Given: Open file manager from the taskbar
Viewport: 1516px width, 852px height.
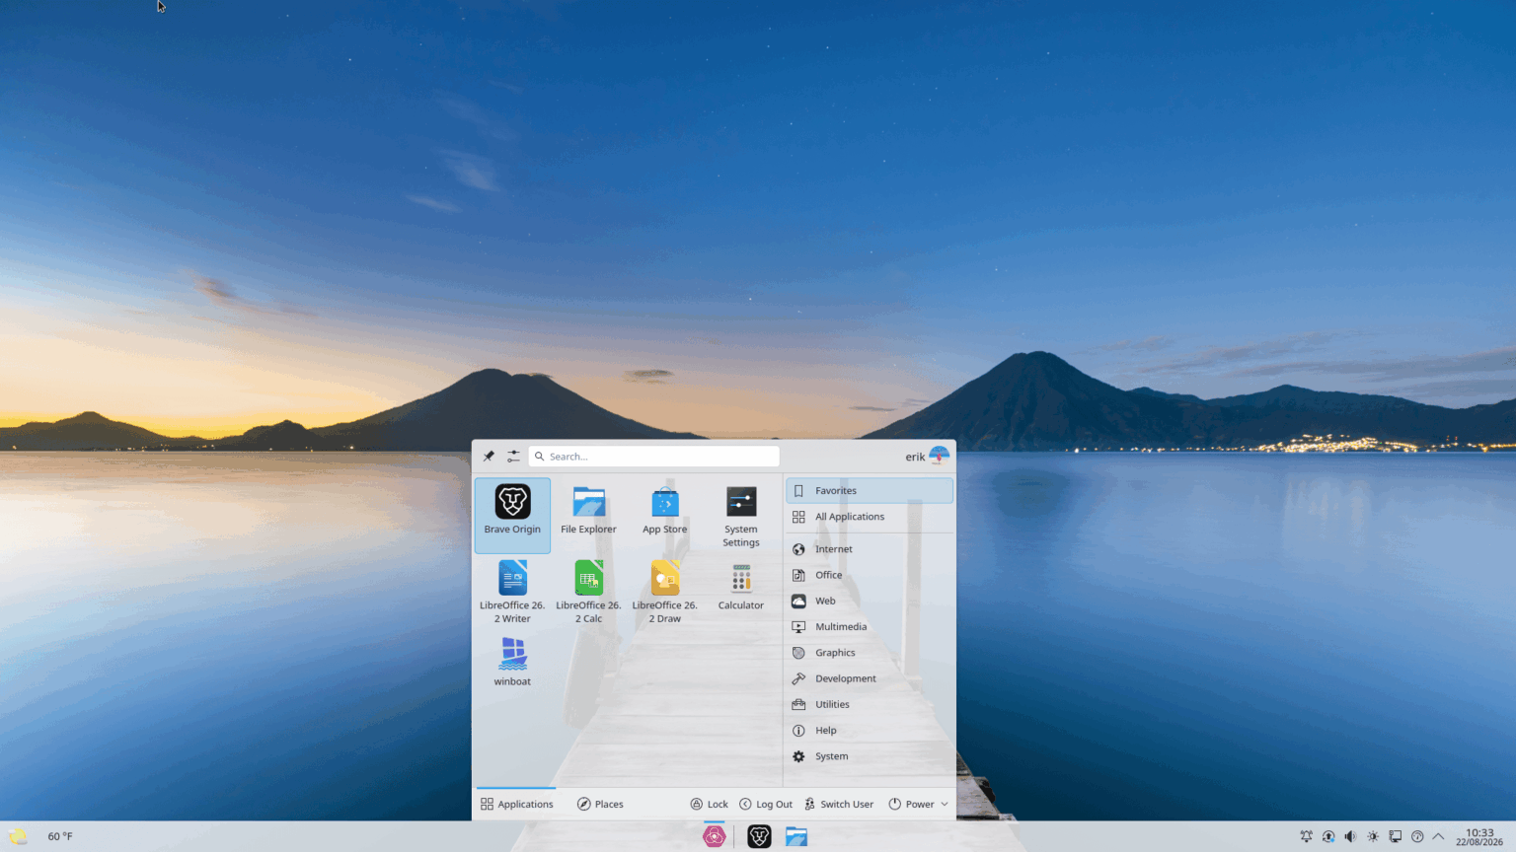Looking at the screenshot, I should 796,836.
